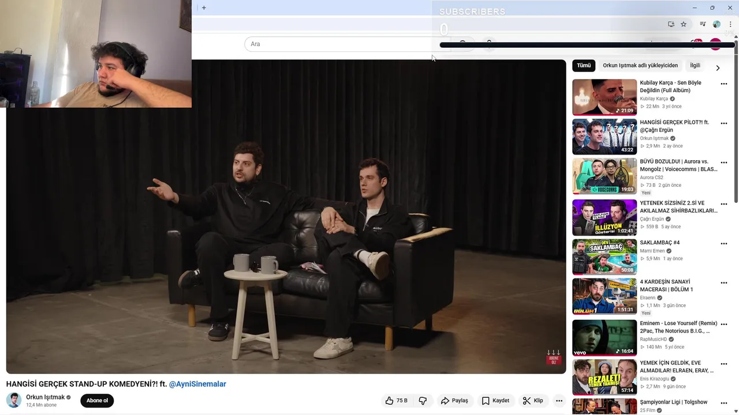
Task: Open @AyniSinemalar channel link in title
Action: pyautogui.click(x=197, y=384)
